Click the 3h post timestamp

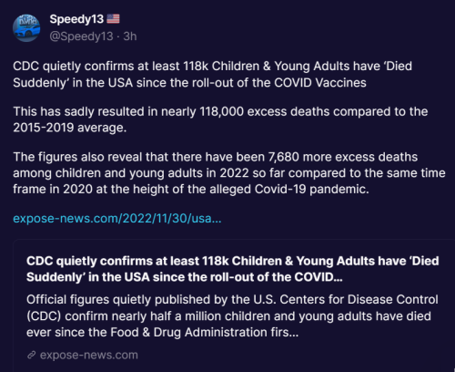130,36
